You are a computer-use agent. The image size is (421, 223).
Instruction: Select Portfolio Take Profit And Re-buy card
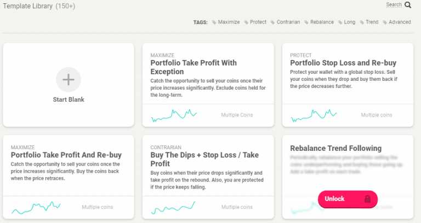[x=69, y=177]
